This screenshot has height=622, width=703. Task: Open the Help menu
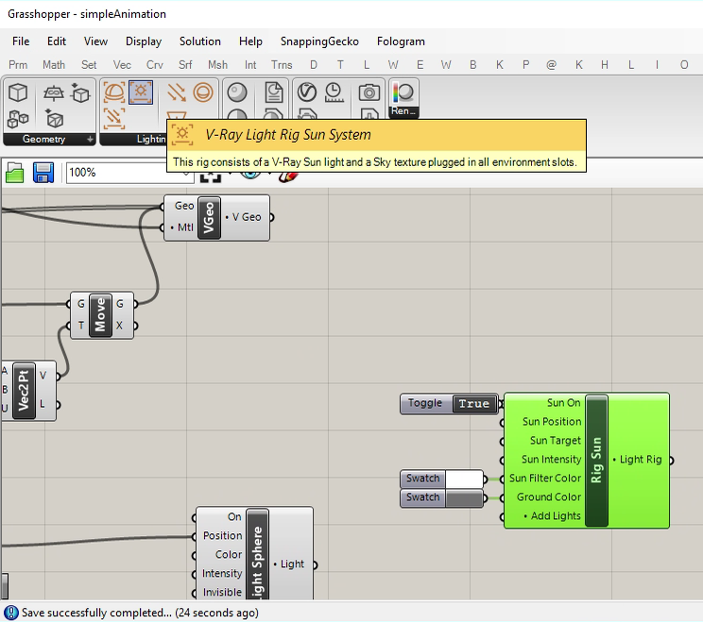tap(250, 42)
